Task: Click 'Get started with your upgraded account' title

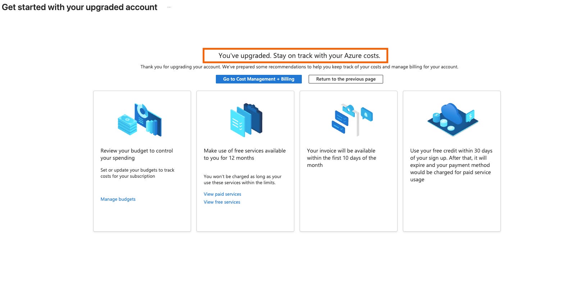Action: [80, 7]
